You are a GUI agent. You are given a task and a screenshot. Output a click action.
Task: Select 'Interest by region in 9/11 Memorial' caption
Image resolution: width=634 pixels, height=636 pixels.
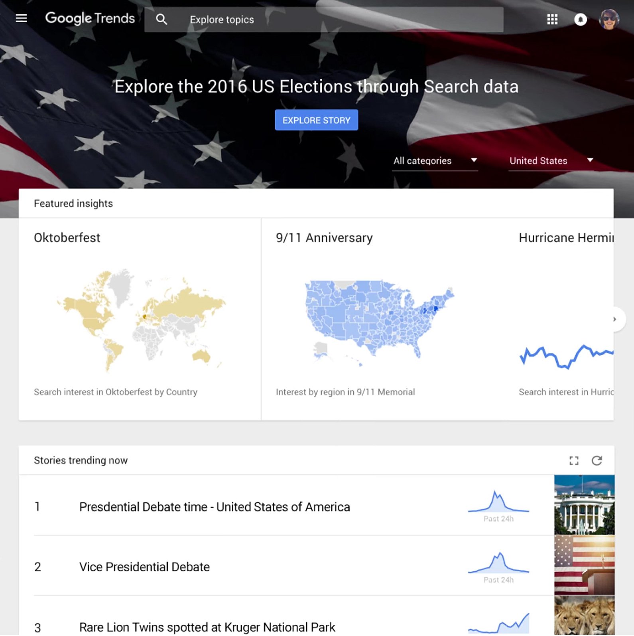(345, 392)
